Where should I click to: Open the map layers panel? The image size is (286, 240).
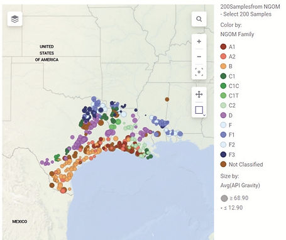[x=15, y=19]
